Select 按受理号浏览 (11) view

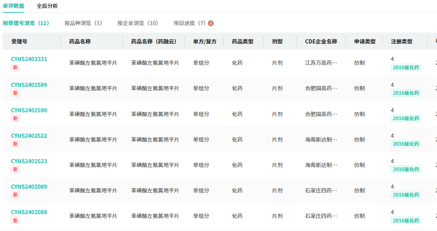coord(26,23)
